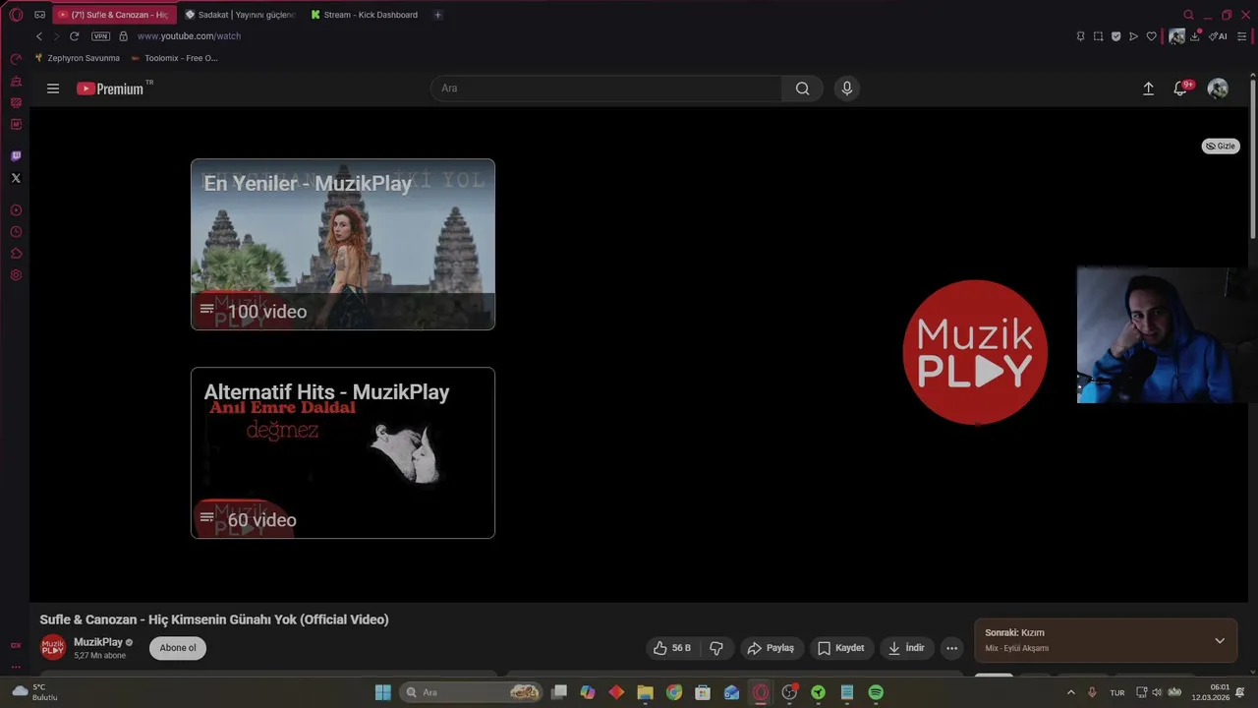This screenshot has width=1258, height=708.
Task: Subscribe with Abone ol button
Action: point(178,648)
